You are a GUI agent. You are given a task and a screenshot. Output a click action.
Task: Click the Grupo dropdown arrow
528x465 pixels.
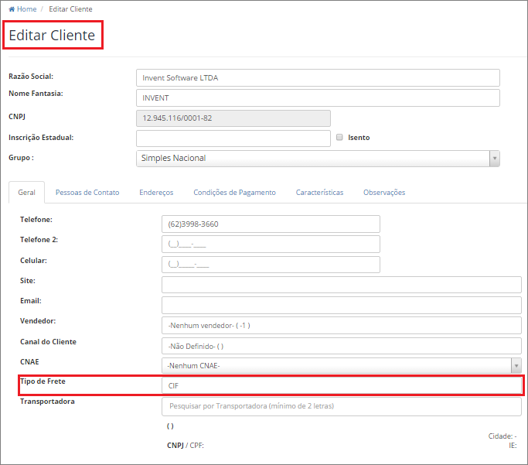(495, 159)
